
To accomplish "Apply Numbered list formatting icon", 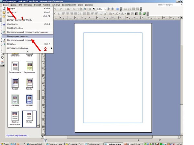I will pos(84,14).
